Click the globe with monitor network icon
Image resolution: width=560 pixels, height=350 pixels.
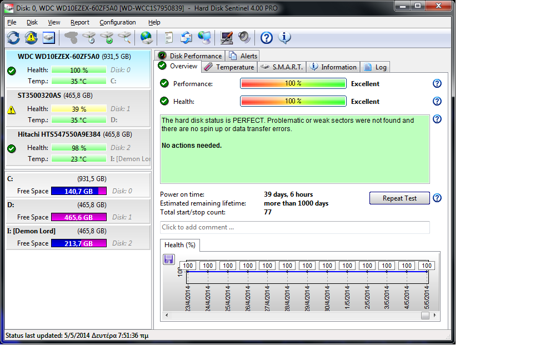point(204,38)
